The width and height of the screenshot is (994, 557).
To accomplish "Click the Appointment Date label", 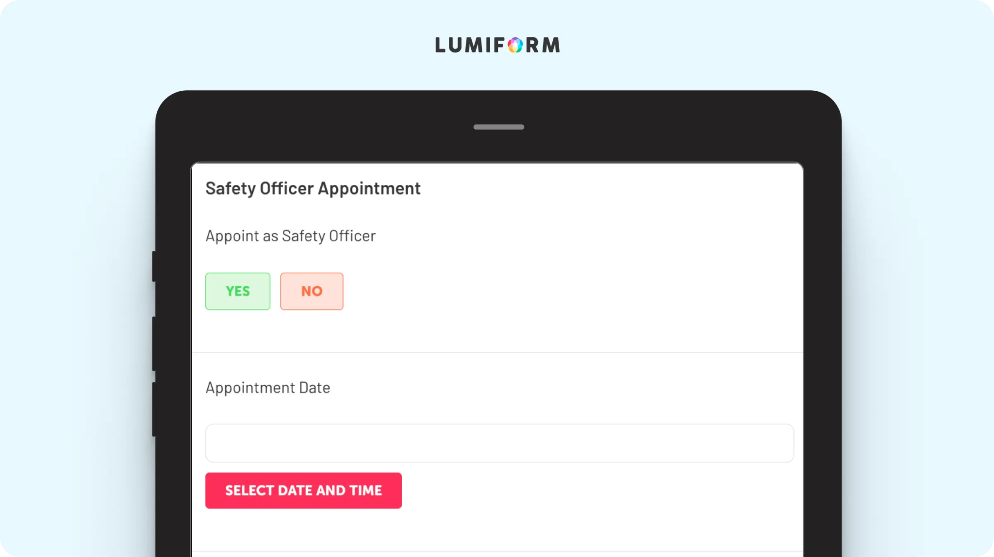I will click(267, 388).
